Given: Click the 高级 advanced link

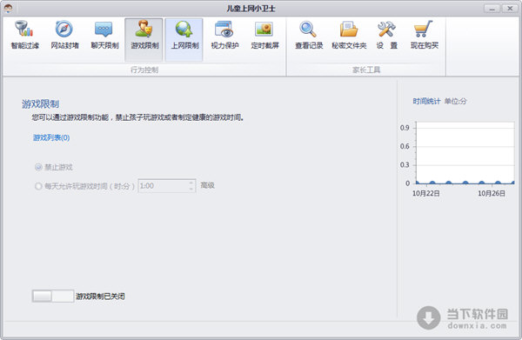Looking at the screenshot, I should [207, 185].
